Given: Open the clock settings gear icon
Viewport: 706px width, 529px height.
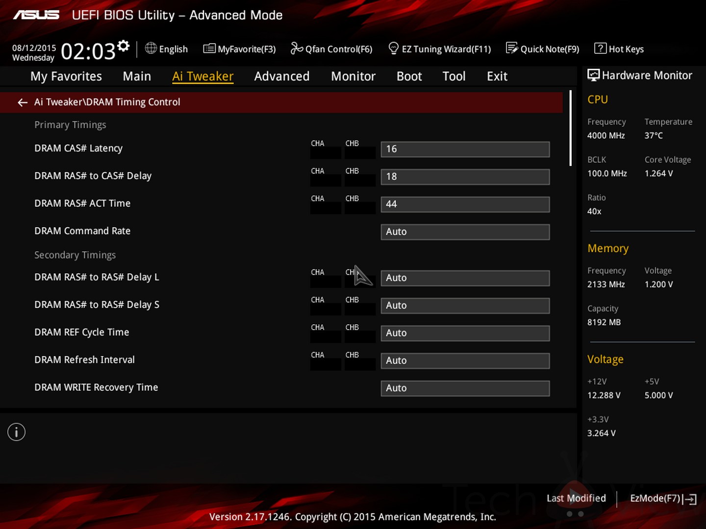Looking at the screenshot, I should 124,46.
